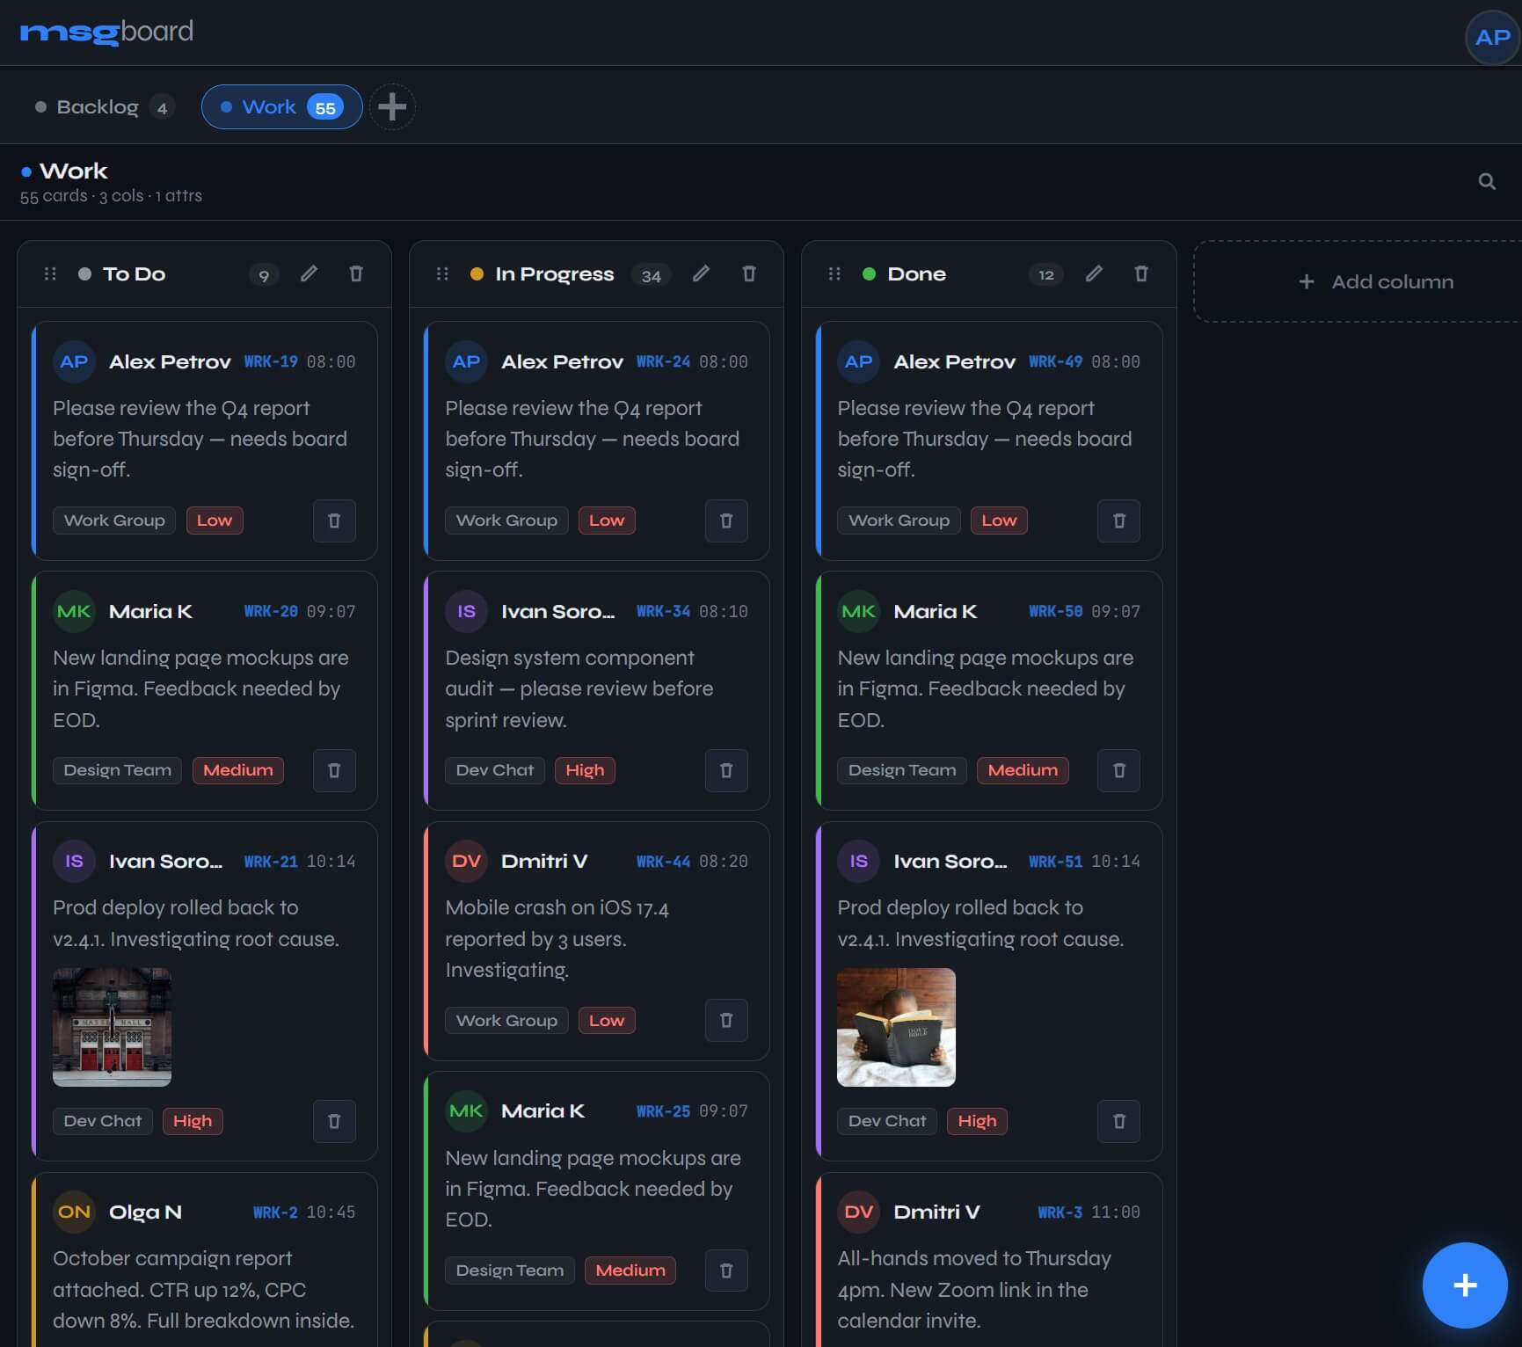Create a new card with floating plus button
Viewport: 1522px width, 1347px height.
1464,1285
